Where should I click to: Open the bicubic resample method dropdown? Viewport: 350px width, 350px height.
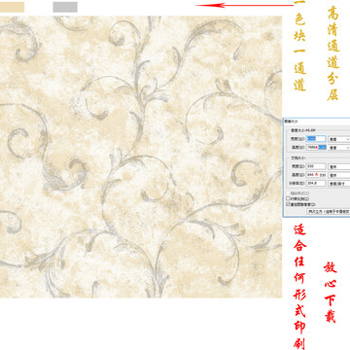(329, 211)
